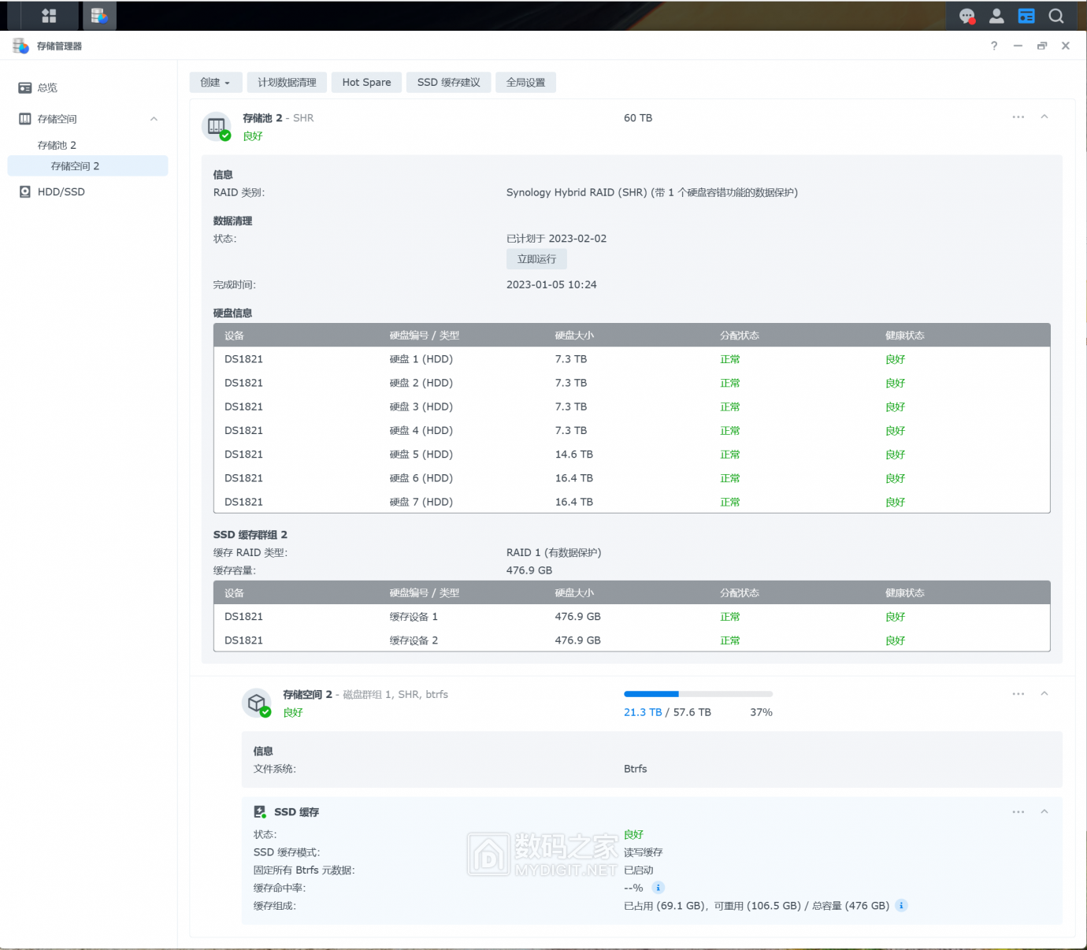Click the SSD 缓存建议 button

click(449, 82)
